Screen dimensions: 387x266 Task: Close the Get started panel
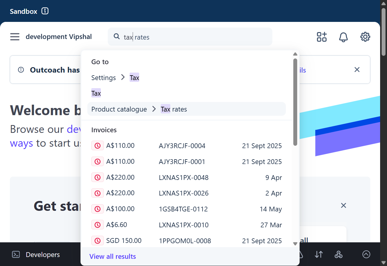coord(344,205)
